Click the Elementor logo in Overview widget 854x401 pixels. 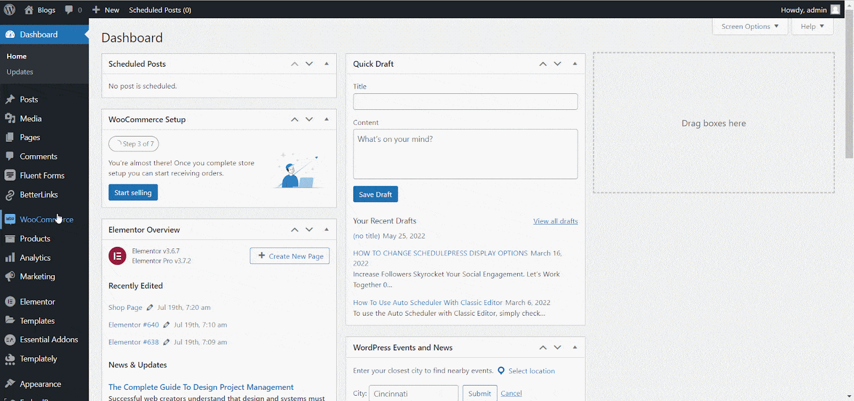click(x=117, y=256)
